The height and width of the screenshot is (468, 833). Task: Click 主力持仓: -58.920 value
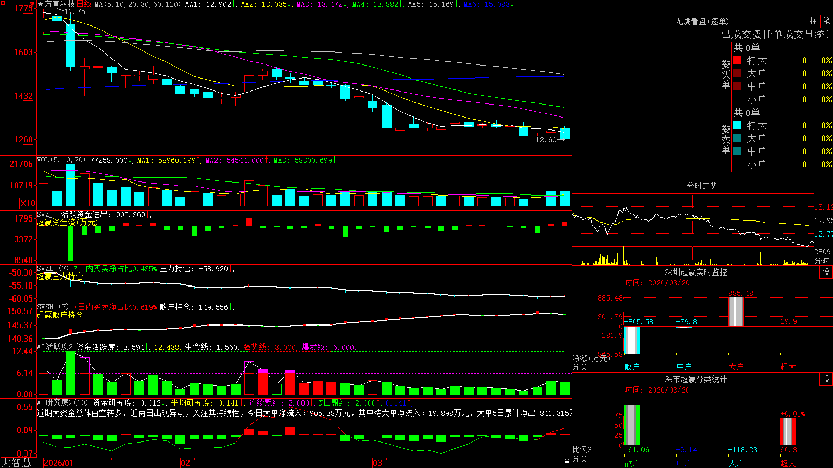pyautogui.click(x=197, y=269)
